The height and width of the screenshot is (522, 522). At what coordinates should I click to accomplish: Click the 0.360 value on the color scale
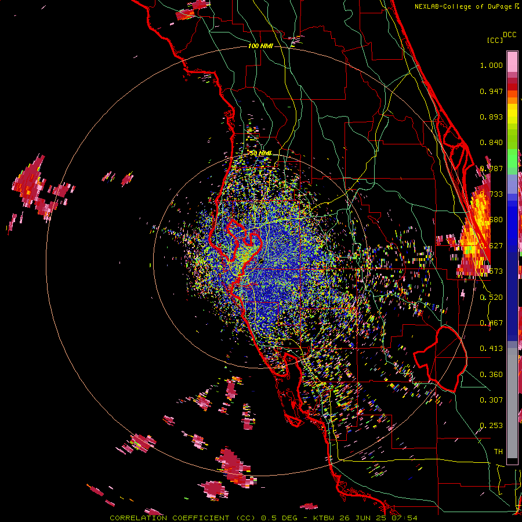[x=491, y=375]
